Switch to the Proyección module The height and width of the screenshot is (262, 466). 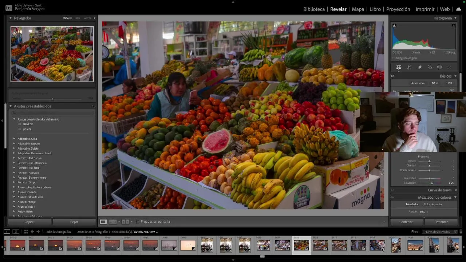(x=398, y=9)
